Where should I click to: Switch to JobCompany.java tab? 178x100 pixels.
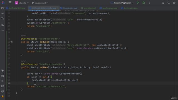pyautogui.click(x=108, y=8)
